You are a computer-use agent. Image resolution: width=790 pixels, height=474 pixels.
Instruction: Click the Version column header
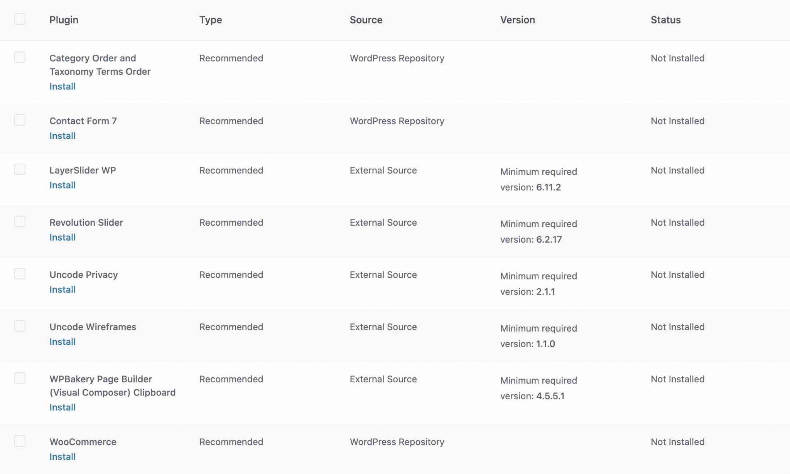517,20
